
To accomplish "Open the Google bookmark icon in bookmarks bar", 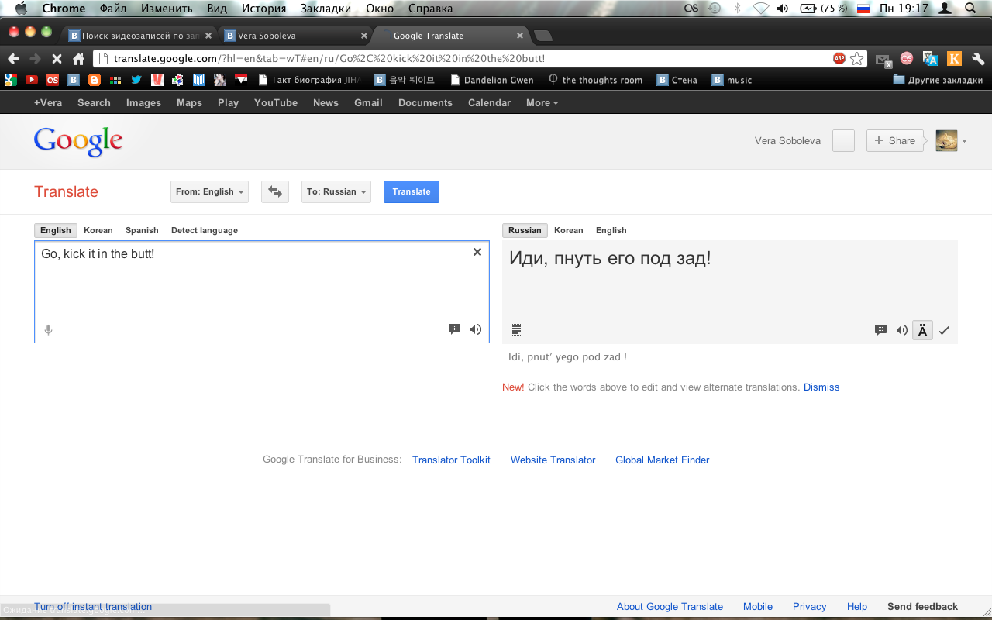I will 11,79.
